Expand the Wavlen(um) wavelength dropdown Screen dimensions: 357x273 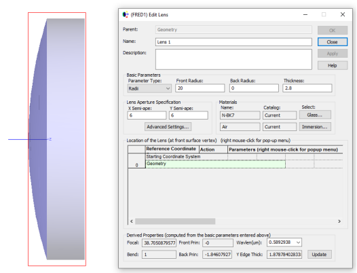tap(284, 242)
